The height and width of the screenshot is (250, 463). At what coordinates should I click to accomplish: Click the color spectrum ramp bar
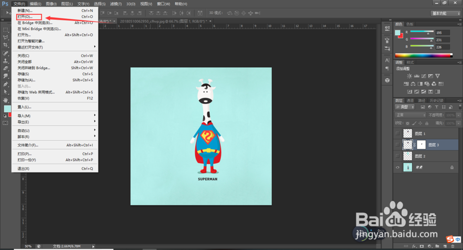[424, 55]
